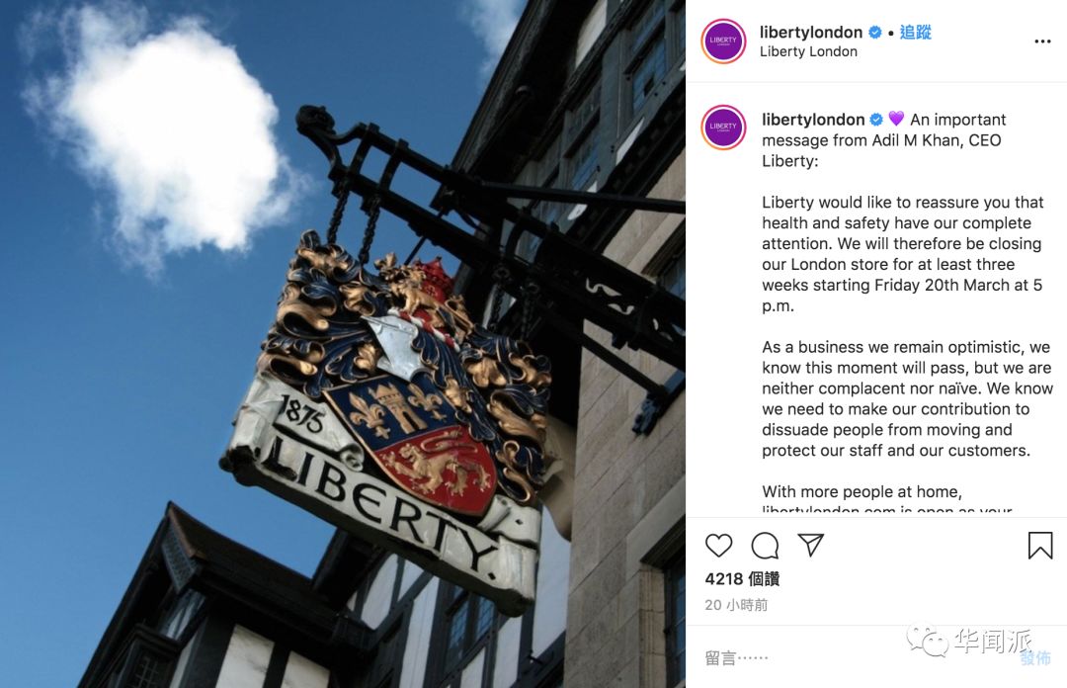1067x688 pixels.
Task: Like the post with the heart icon
Action: click(718, 546)
